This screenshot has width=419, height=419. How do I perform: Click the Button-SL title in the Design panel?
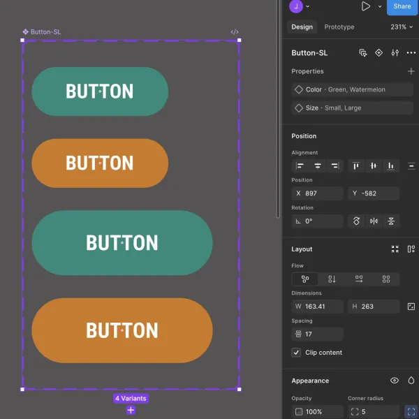(x=309, y=53)
